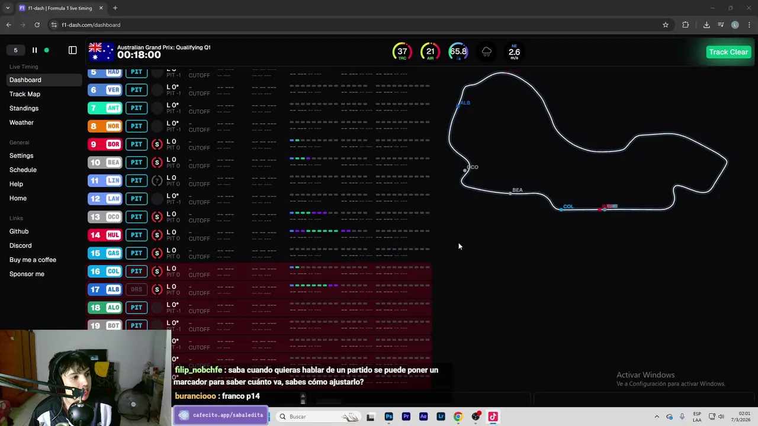Open the Github link
Viewport: 758px width, 426px height.
[x=19, y=231]
